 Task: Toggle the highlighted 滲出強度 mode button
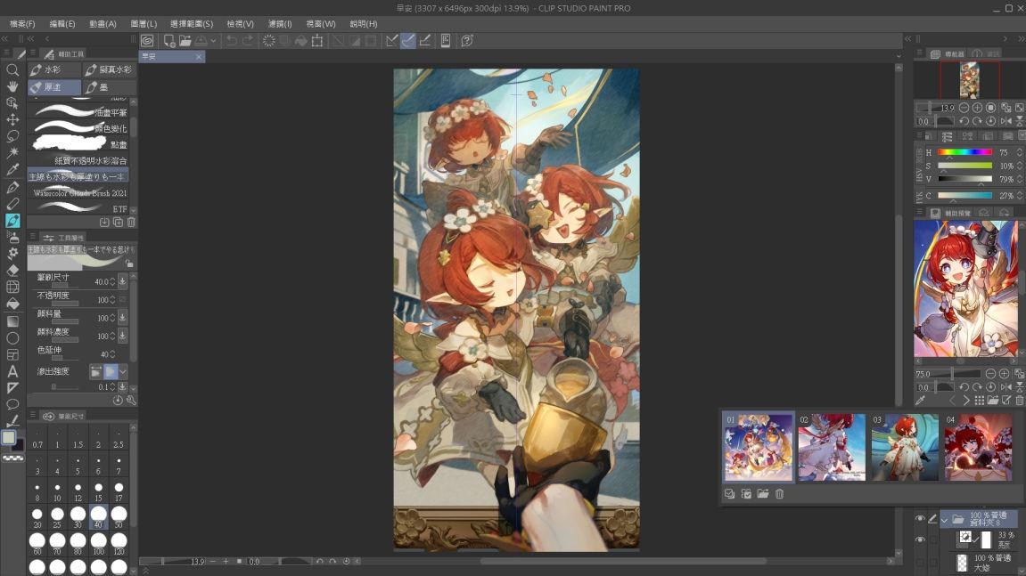pyautogui.click(x=111, y=371)
